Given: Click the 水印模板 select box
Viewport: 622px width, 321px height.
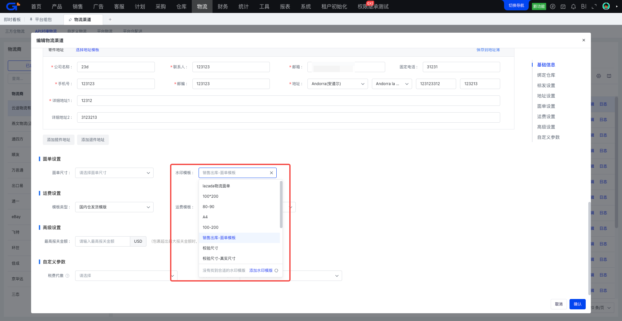Looking at the screenshot, I should click(x=237, y=173).
